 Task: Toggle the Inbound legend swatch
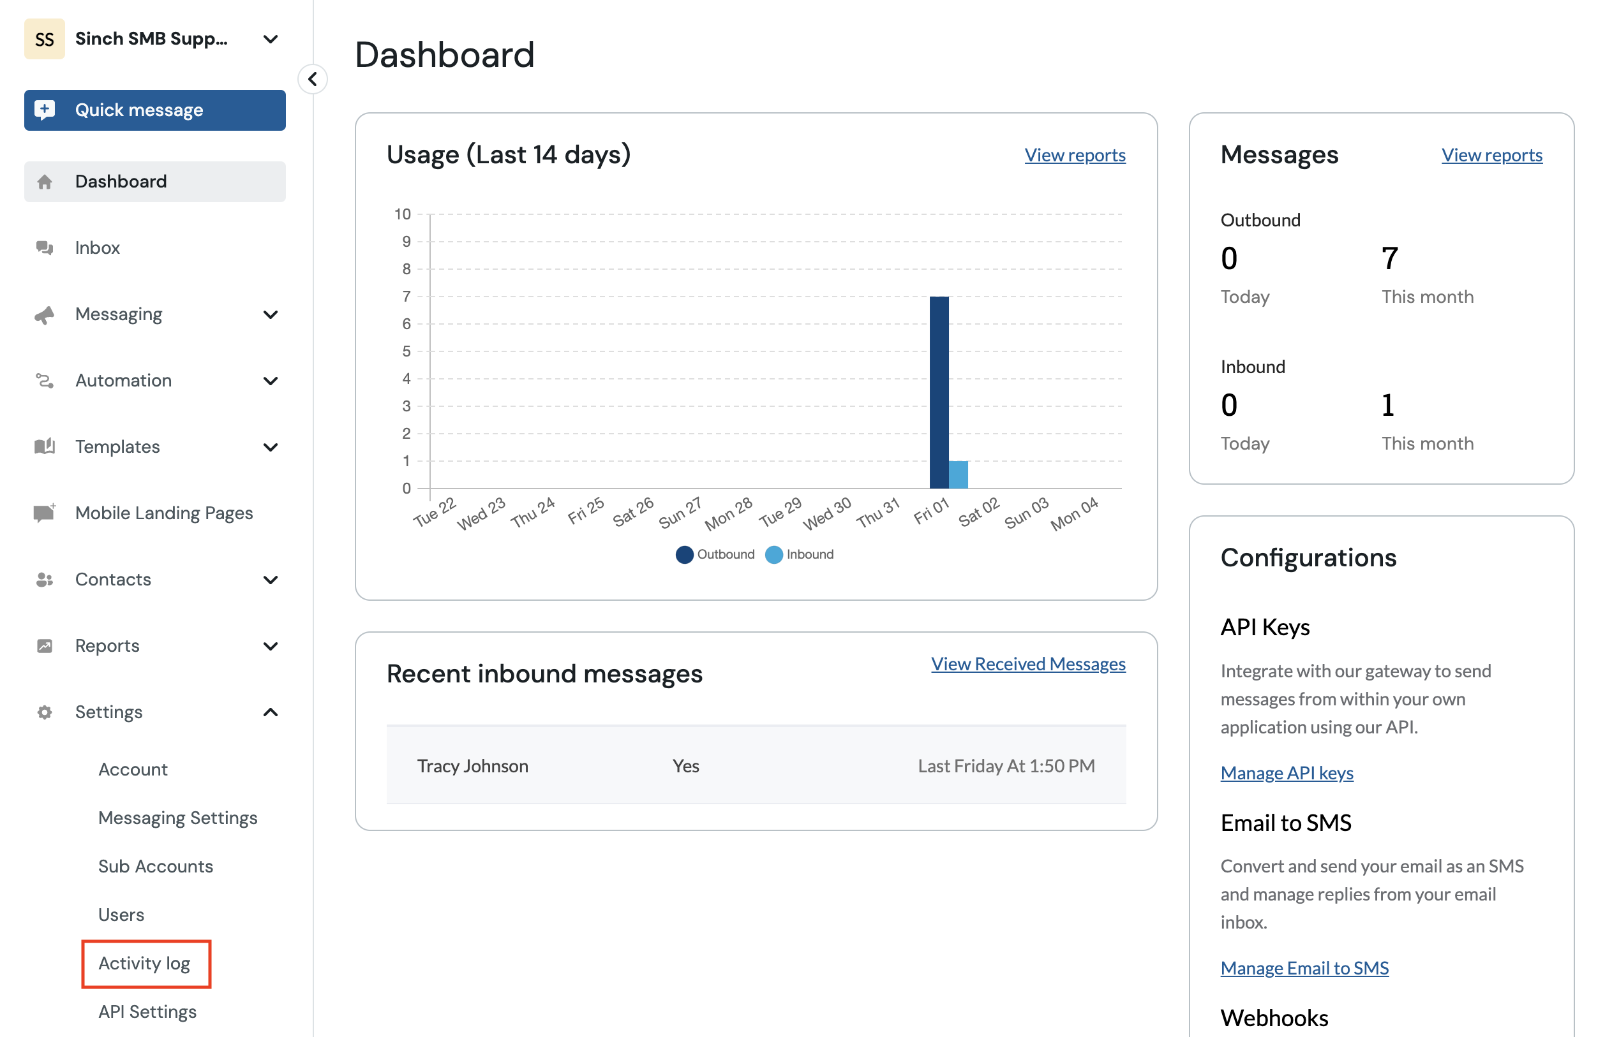point(774,554)
